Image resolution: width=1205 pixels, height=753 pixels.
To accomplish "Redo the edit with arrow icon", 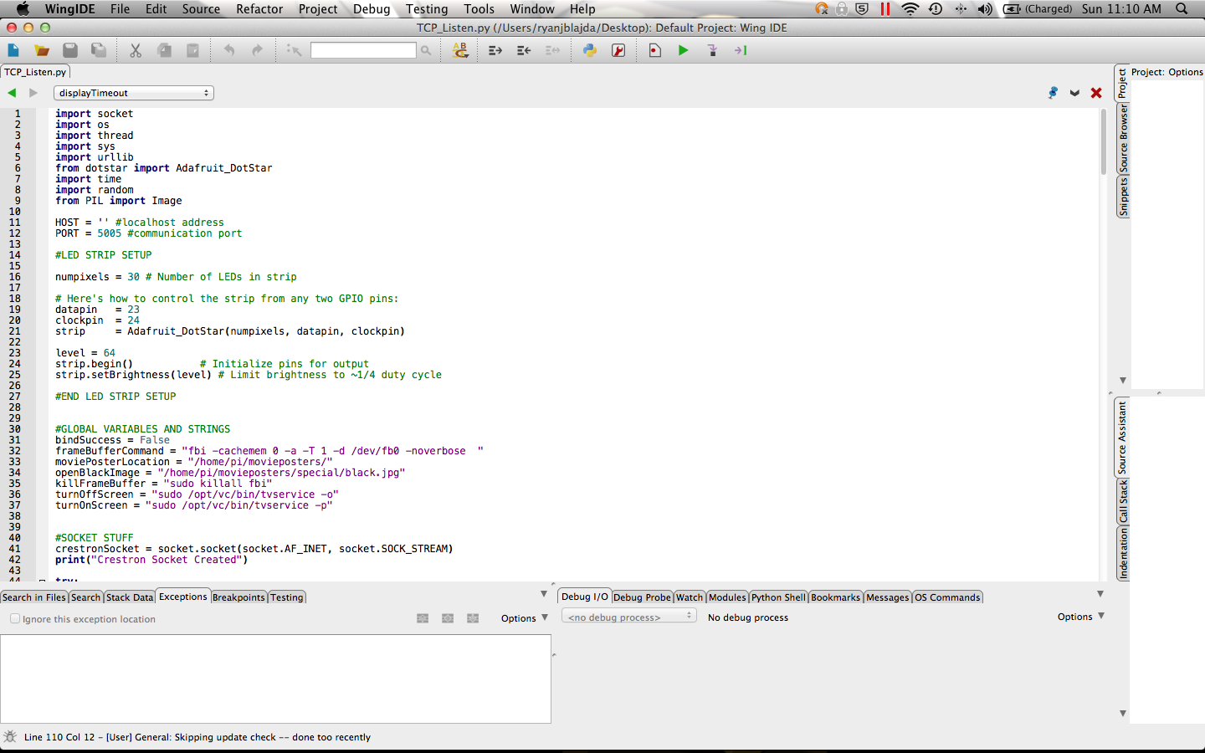I will point(258,50).
